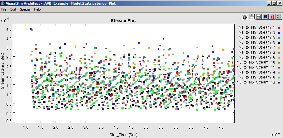
Task: Rescale plot to fit with arrows icon
Action: tap(279, 16)
